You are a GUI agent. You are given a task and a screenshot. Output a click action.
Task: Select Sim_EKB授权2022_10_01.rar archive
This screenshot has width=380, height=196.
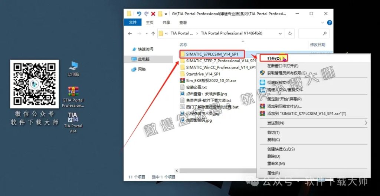[208, 80]
